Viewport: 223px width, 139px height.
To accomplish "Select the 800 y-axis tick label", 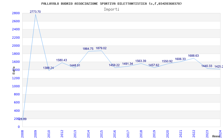I will 17,94.
